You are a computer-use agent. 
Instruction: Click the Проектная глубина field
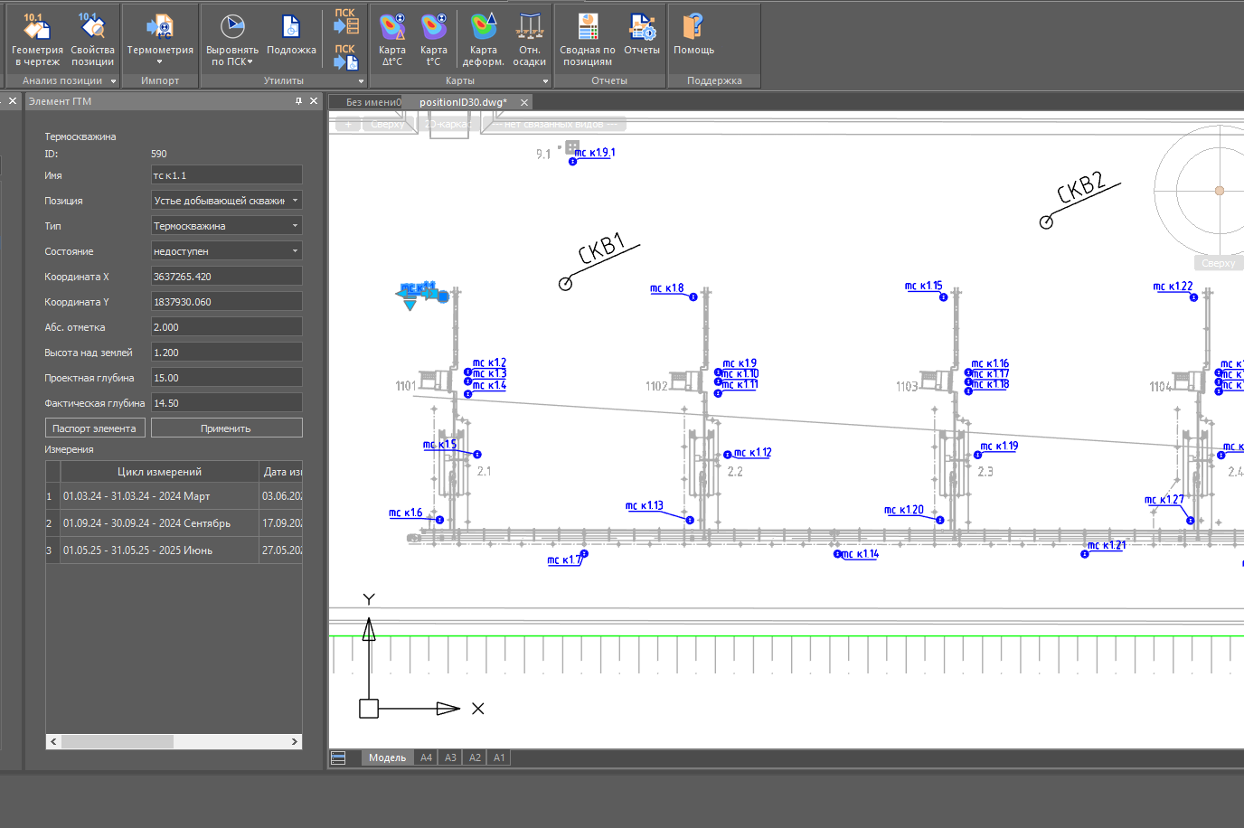pos(227,378)
